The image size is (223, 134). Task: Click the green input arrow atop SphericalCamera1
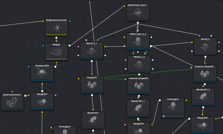12,92
